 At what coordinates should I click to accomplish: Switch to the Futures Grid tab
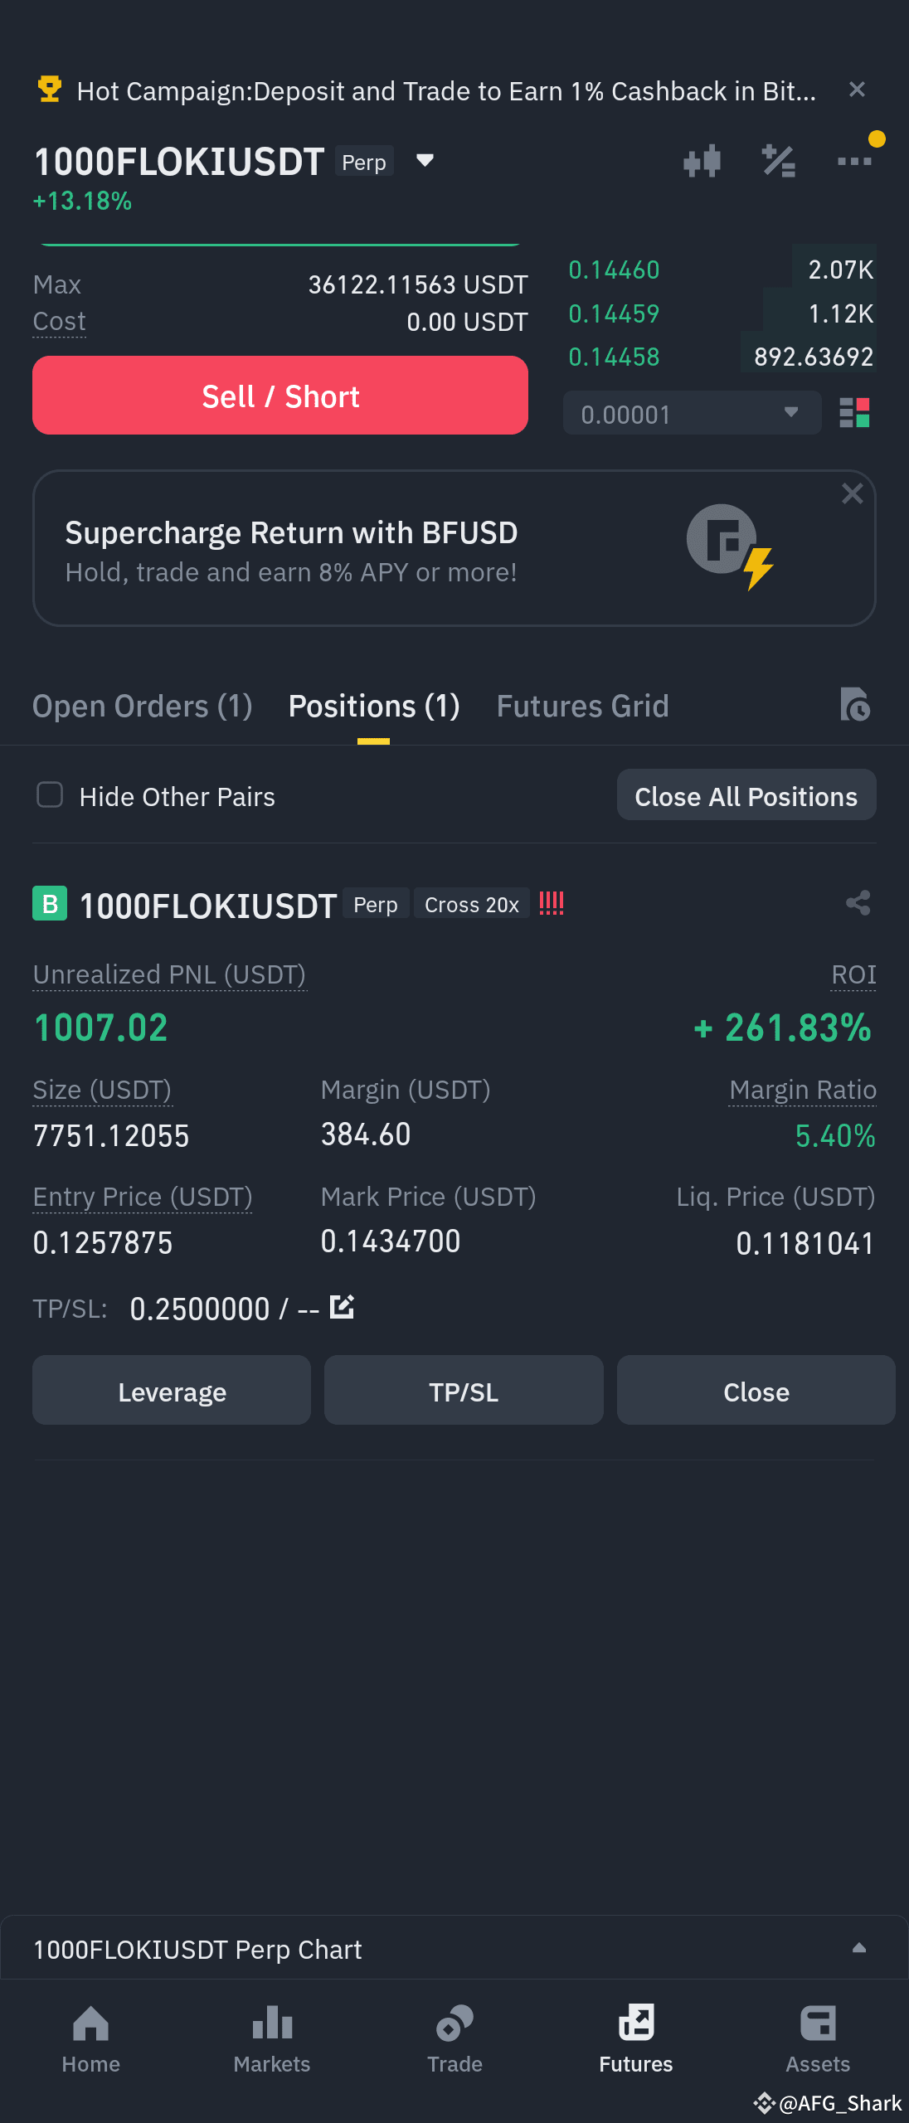582,707
